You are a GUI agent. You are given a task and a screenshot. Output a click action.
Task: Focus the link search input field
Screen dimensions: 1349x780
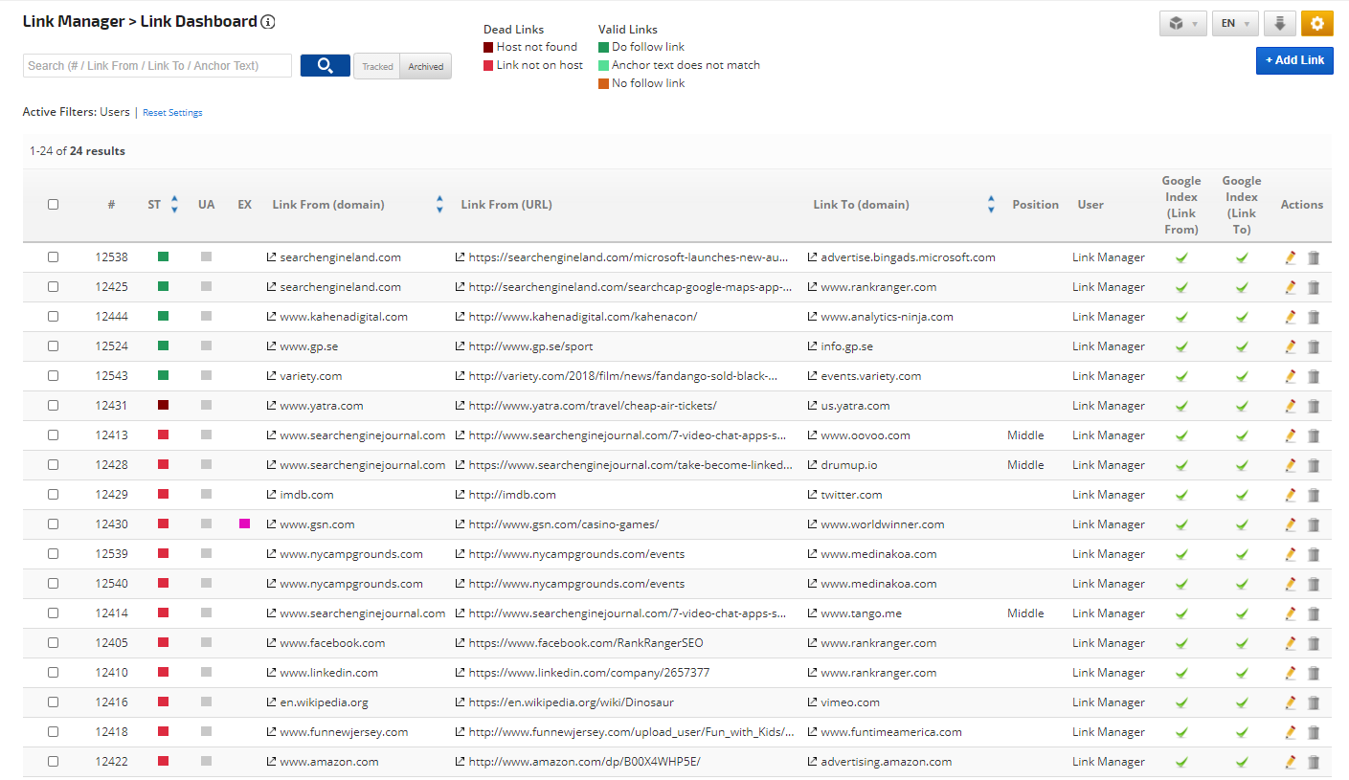click(x=157, y=66)
